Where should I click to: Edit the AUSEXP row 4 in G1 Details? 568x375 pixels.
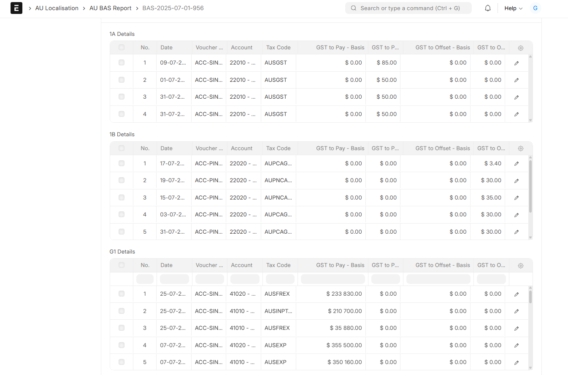click(516, 345)
